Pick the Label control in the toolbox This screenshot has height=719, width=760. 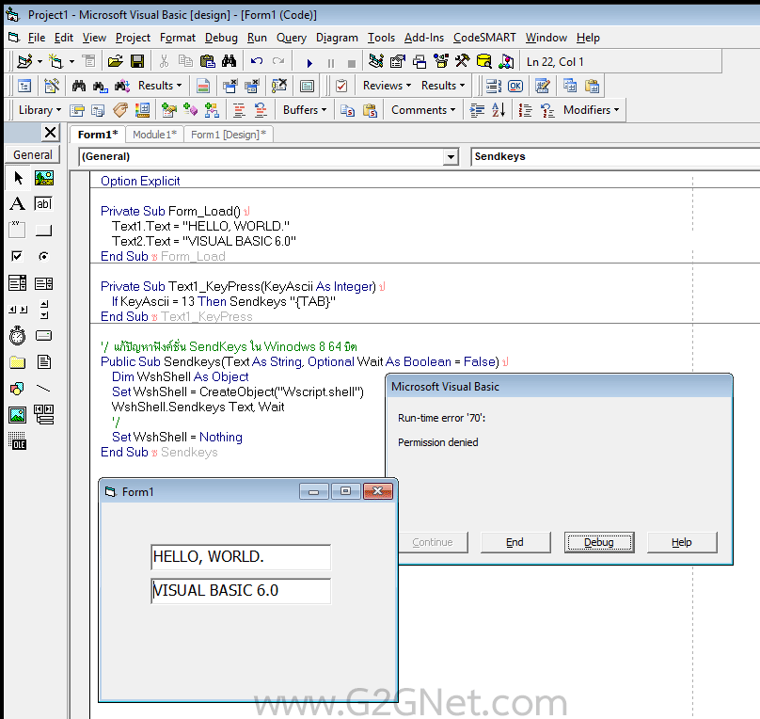coord(18,203)
